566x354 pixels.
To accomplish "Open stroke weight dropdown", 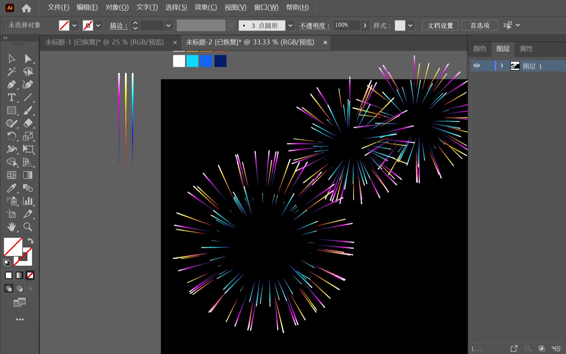I will 168,26.
